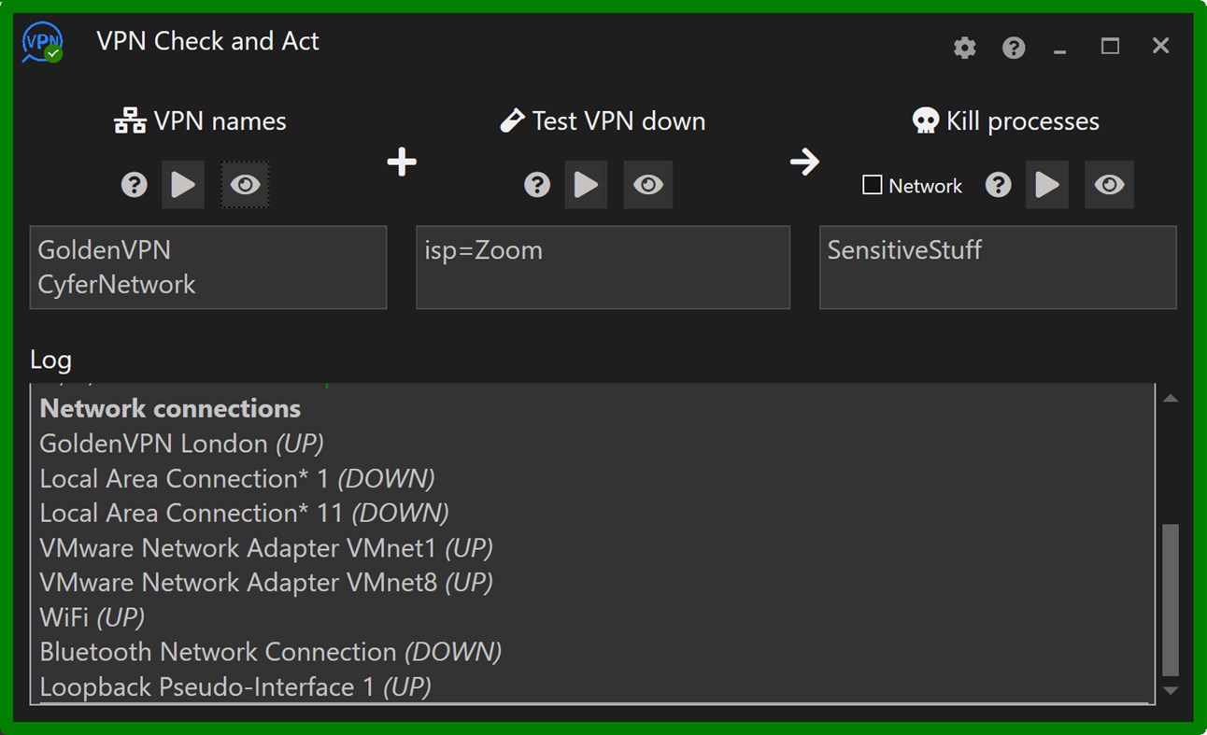Image resolution: width=1207 pixels, height=735 pixels.
Task: Open the help icon in title bar
Action: coord(1014,48)
